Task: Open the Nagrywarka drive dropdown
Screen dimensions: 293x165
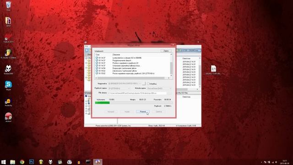Action: coord(125,83)
